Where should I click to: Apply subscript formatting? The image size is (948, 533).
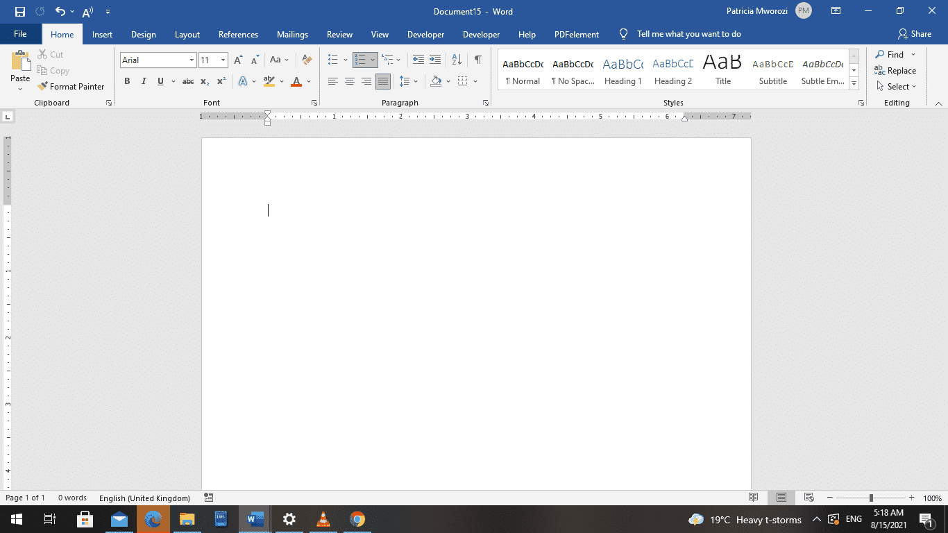click(205, 81)
